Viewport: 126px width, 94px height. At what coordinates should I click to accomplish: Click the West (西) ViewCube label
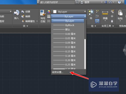[124, 50]
